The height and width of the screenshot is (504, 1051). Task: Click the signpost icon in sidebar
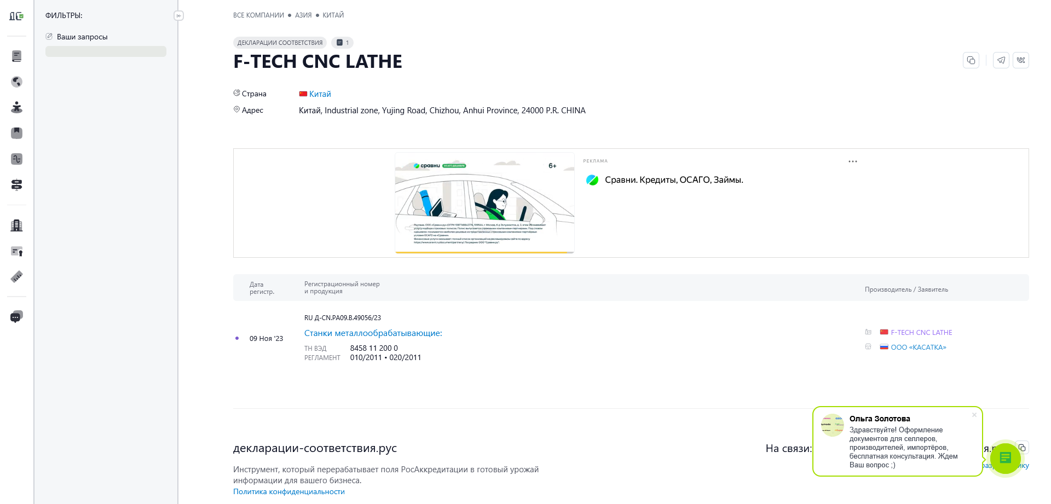pyautogui.click(x=17, y=185)
